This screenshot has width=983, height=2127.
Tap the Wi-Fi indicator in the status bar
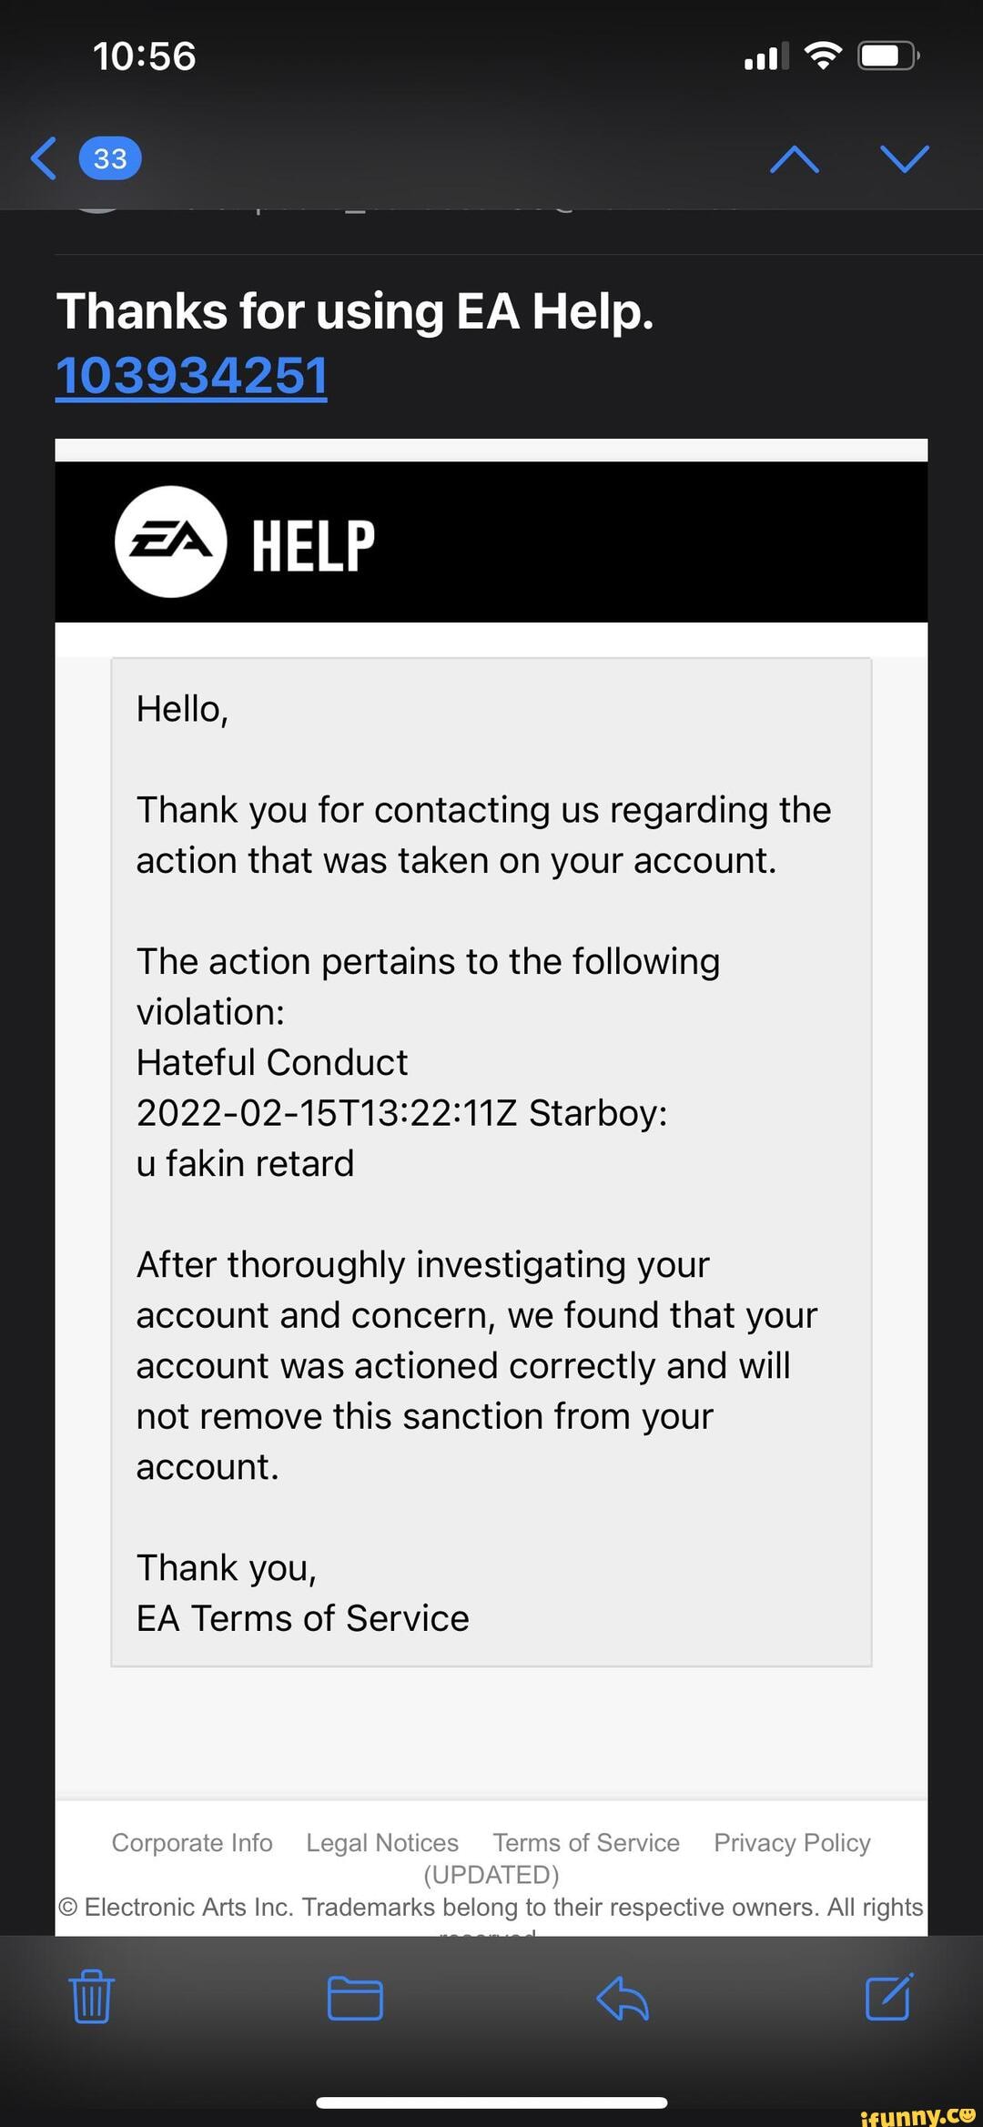(822, 55)
